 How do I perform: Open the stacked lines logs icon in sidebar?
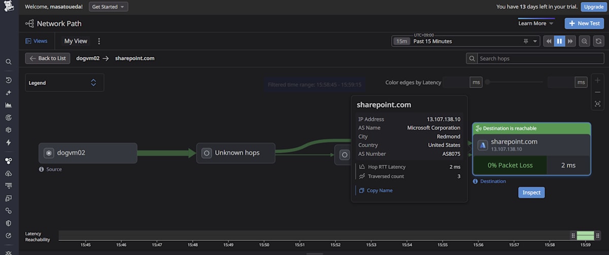click(x=9, y=186)
